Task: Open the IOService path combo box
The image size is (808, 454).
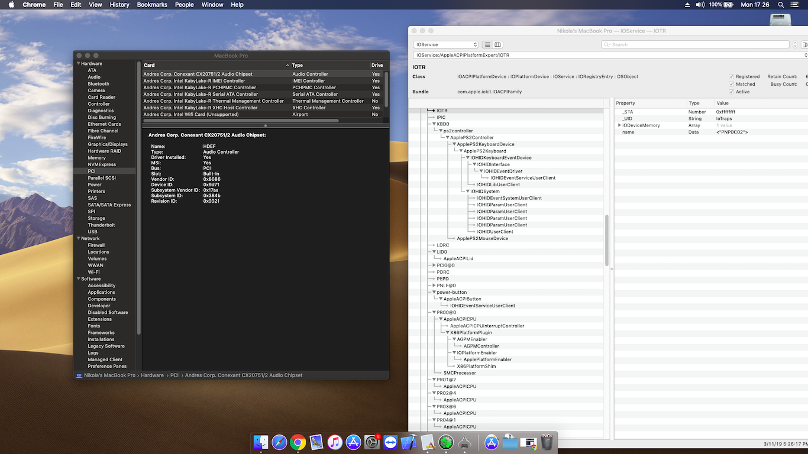Action: (x=611, y=55)
